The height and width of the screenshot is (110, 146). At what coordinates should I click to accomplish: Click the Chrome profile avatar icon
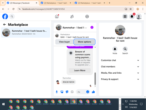pos(138,9)
